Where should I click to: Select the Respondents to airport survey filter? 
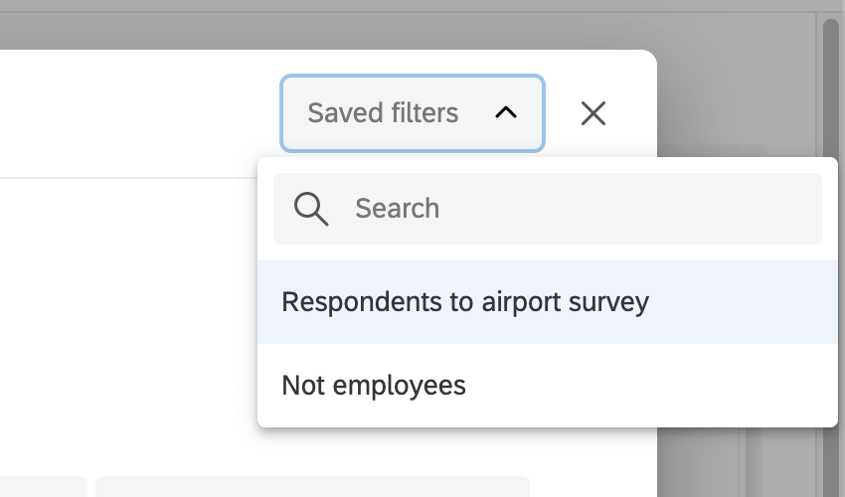pos(465,302)
